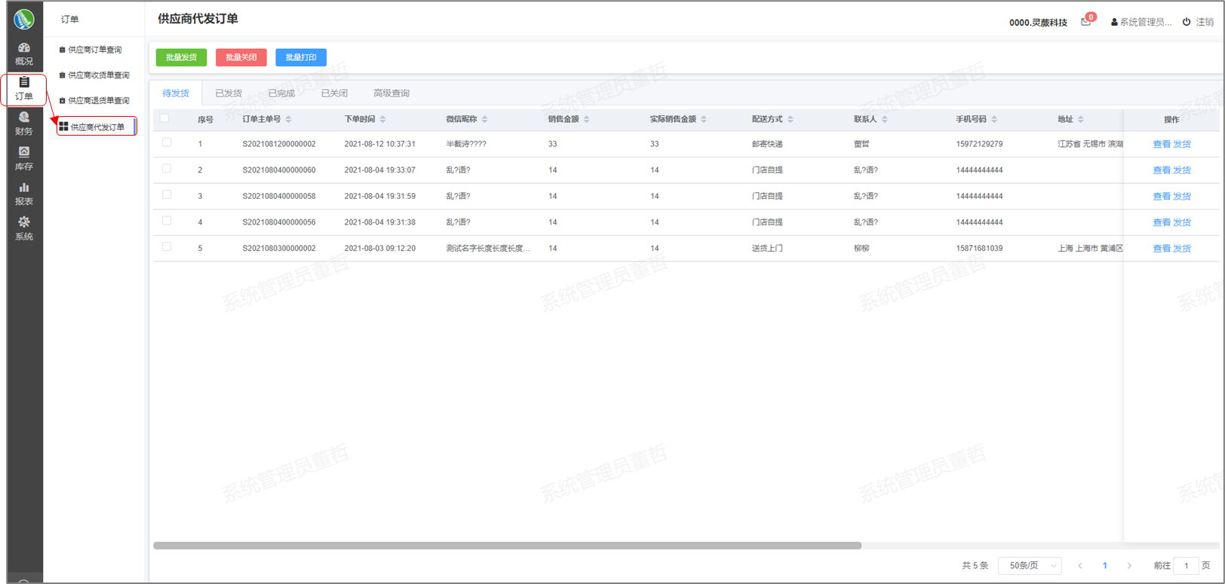
Task: Click the red 批量关闭 button
Action: [x=241, y=57]
